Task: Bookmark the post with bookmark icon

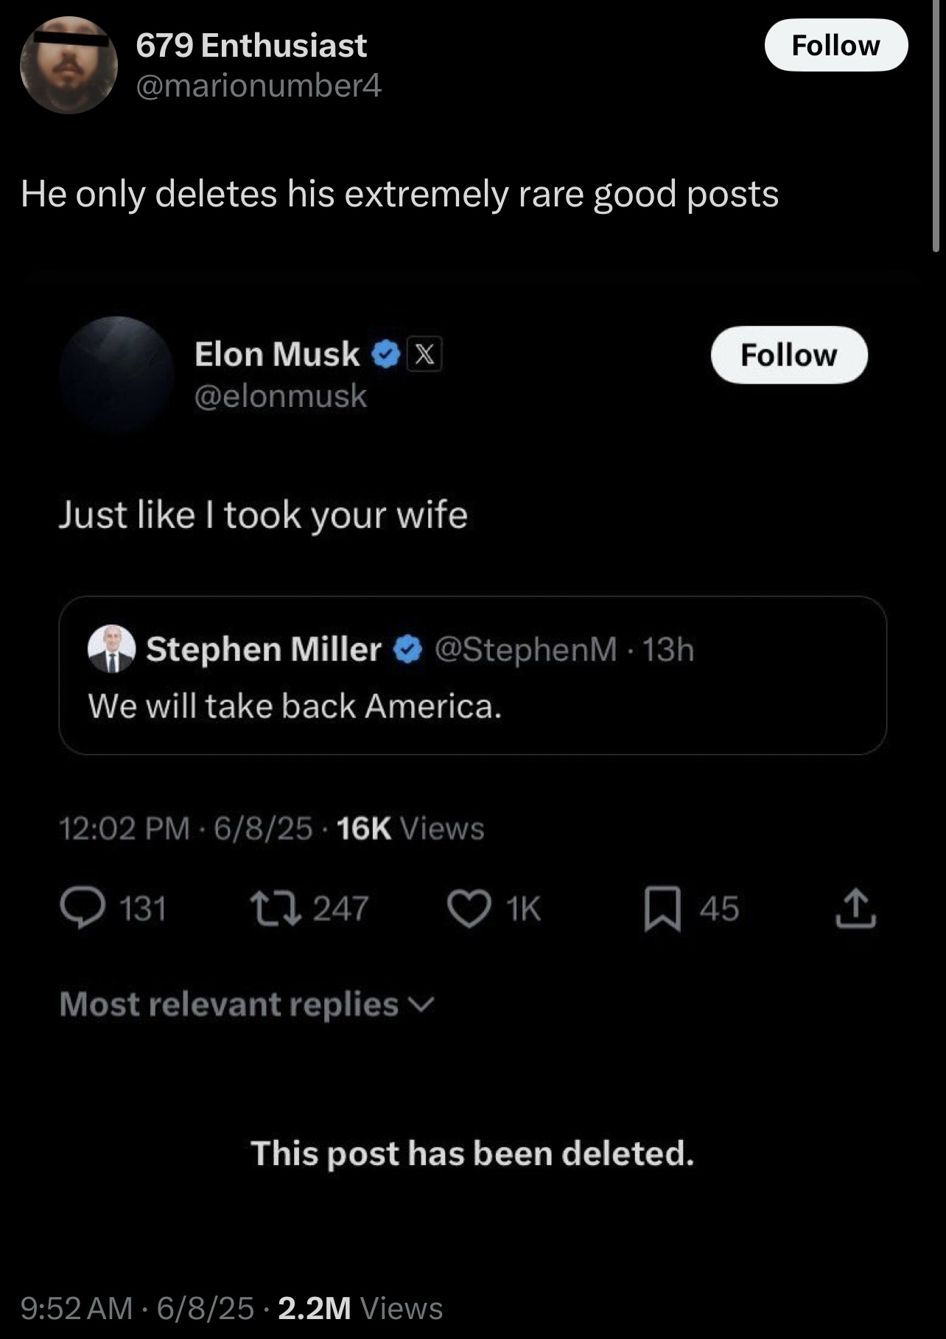Action: pyautogui.click(x=662, y=908)
